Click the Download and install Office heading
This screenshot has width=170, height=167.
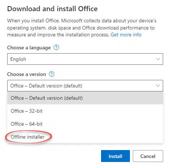52,9
